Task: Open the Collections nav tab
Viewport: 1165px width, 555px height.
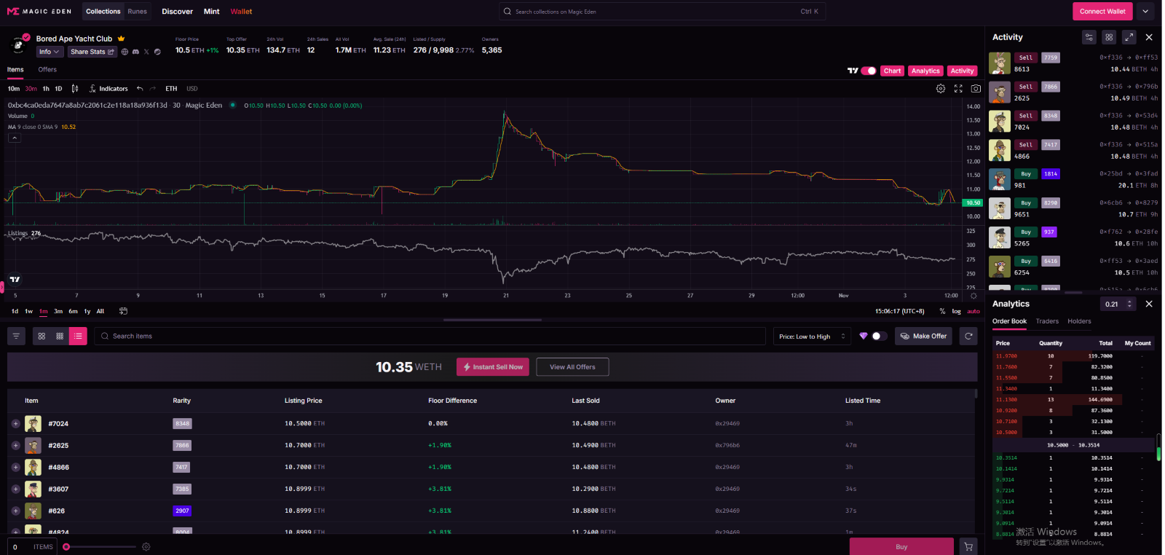Action: [103, 12]
